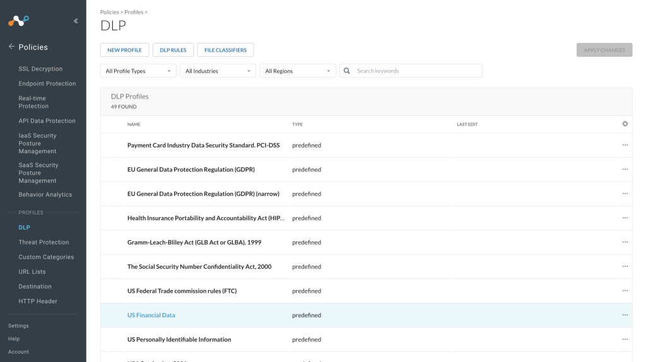Open more options for Health Insurance Portability row
The height and width of the screenshot is (362, 646).
[625, 218]
